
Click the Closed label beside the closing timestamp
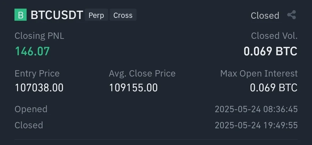(29, 125)
